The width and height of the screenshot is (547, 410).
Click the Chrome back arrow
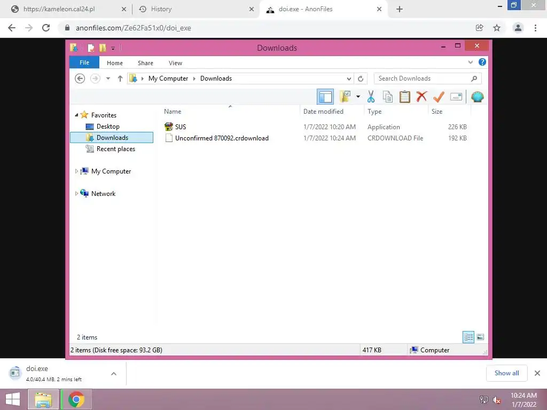[x=12, y=28]
